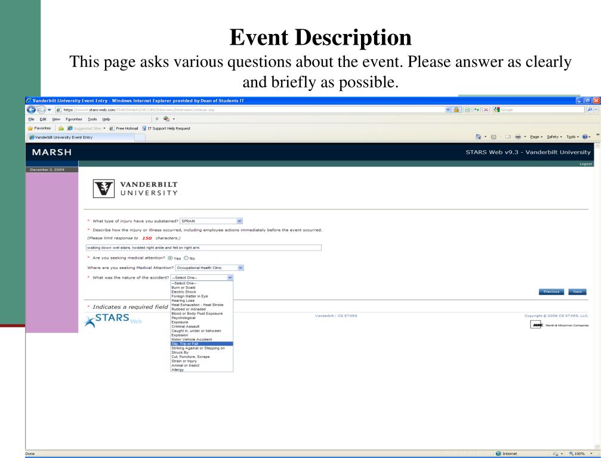Viewport: 611px width, 458px height.
Task: Expand the address bar history dropdown
Action: [x=448, y=110]
